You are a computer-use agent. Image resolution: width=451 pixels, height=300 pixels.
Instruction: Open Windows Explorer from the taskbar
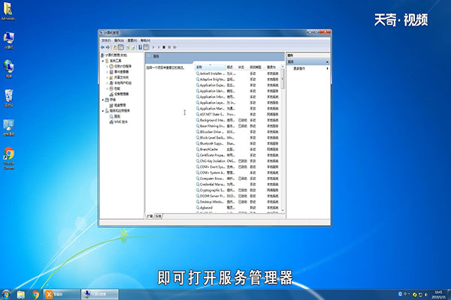pyautogui.click(x=21, y=295)
